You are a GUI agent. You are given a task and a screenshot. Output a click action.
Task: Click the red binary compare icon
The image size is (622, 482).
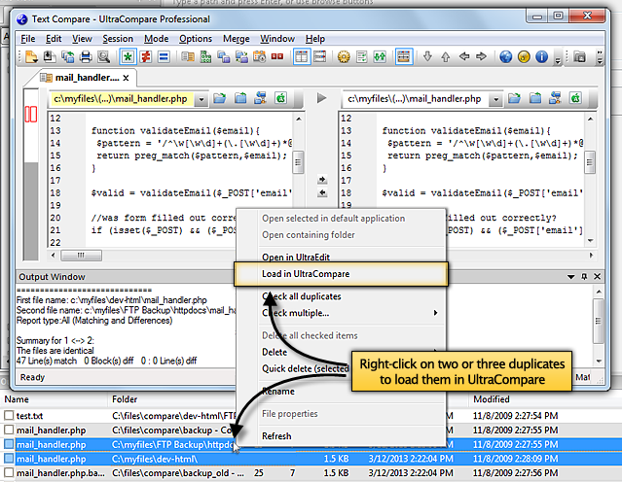(276, 56)
